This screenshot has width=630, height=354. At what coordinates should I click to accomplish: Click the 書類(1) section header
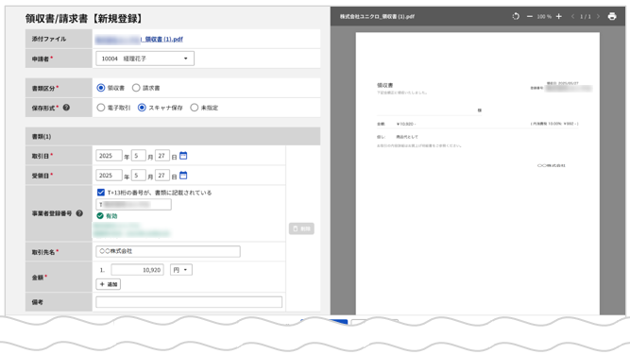(x=173, y=137)
